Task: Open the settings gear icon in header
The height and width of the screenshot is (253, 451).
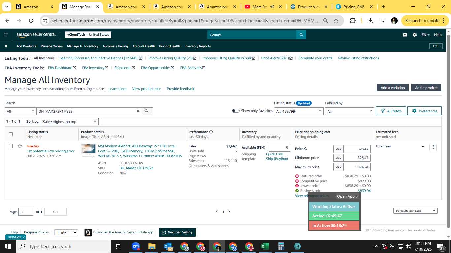Action: point(415,35)
